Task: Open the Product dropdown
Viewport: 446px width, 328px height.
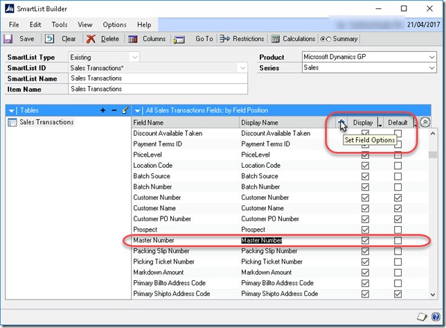Action: click(431, 57)
